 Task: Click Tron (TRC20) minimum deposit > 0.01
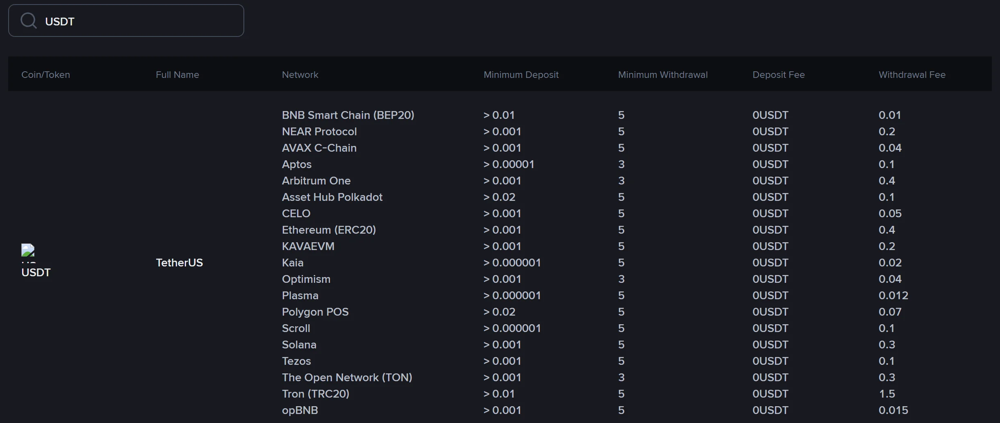pyautogui.click(x=499, y=394)
